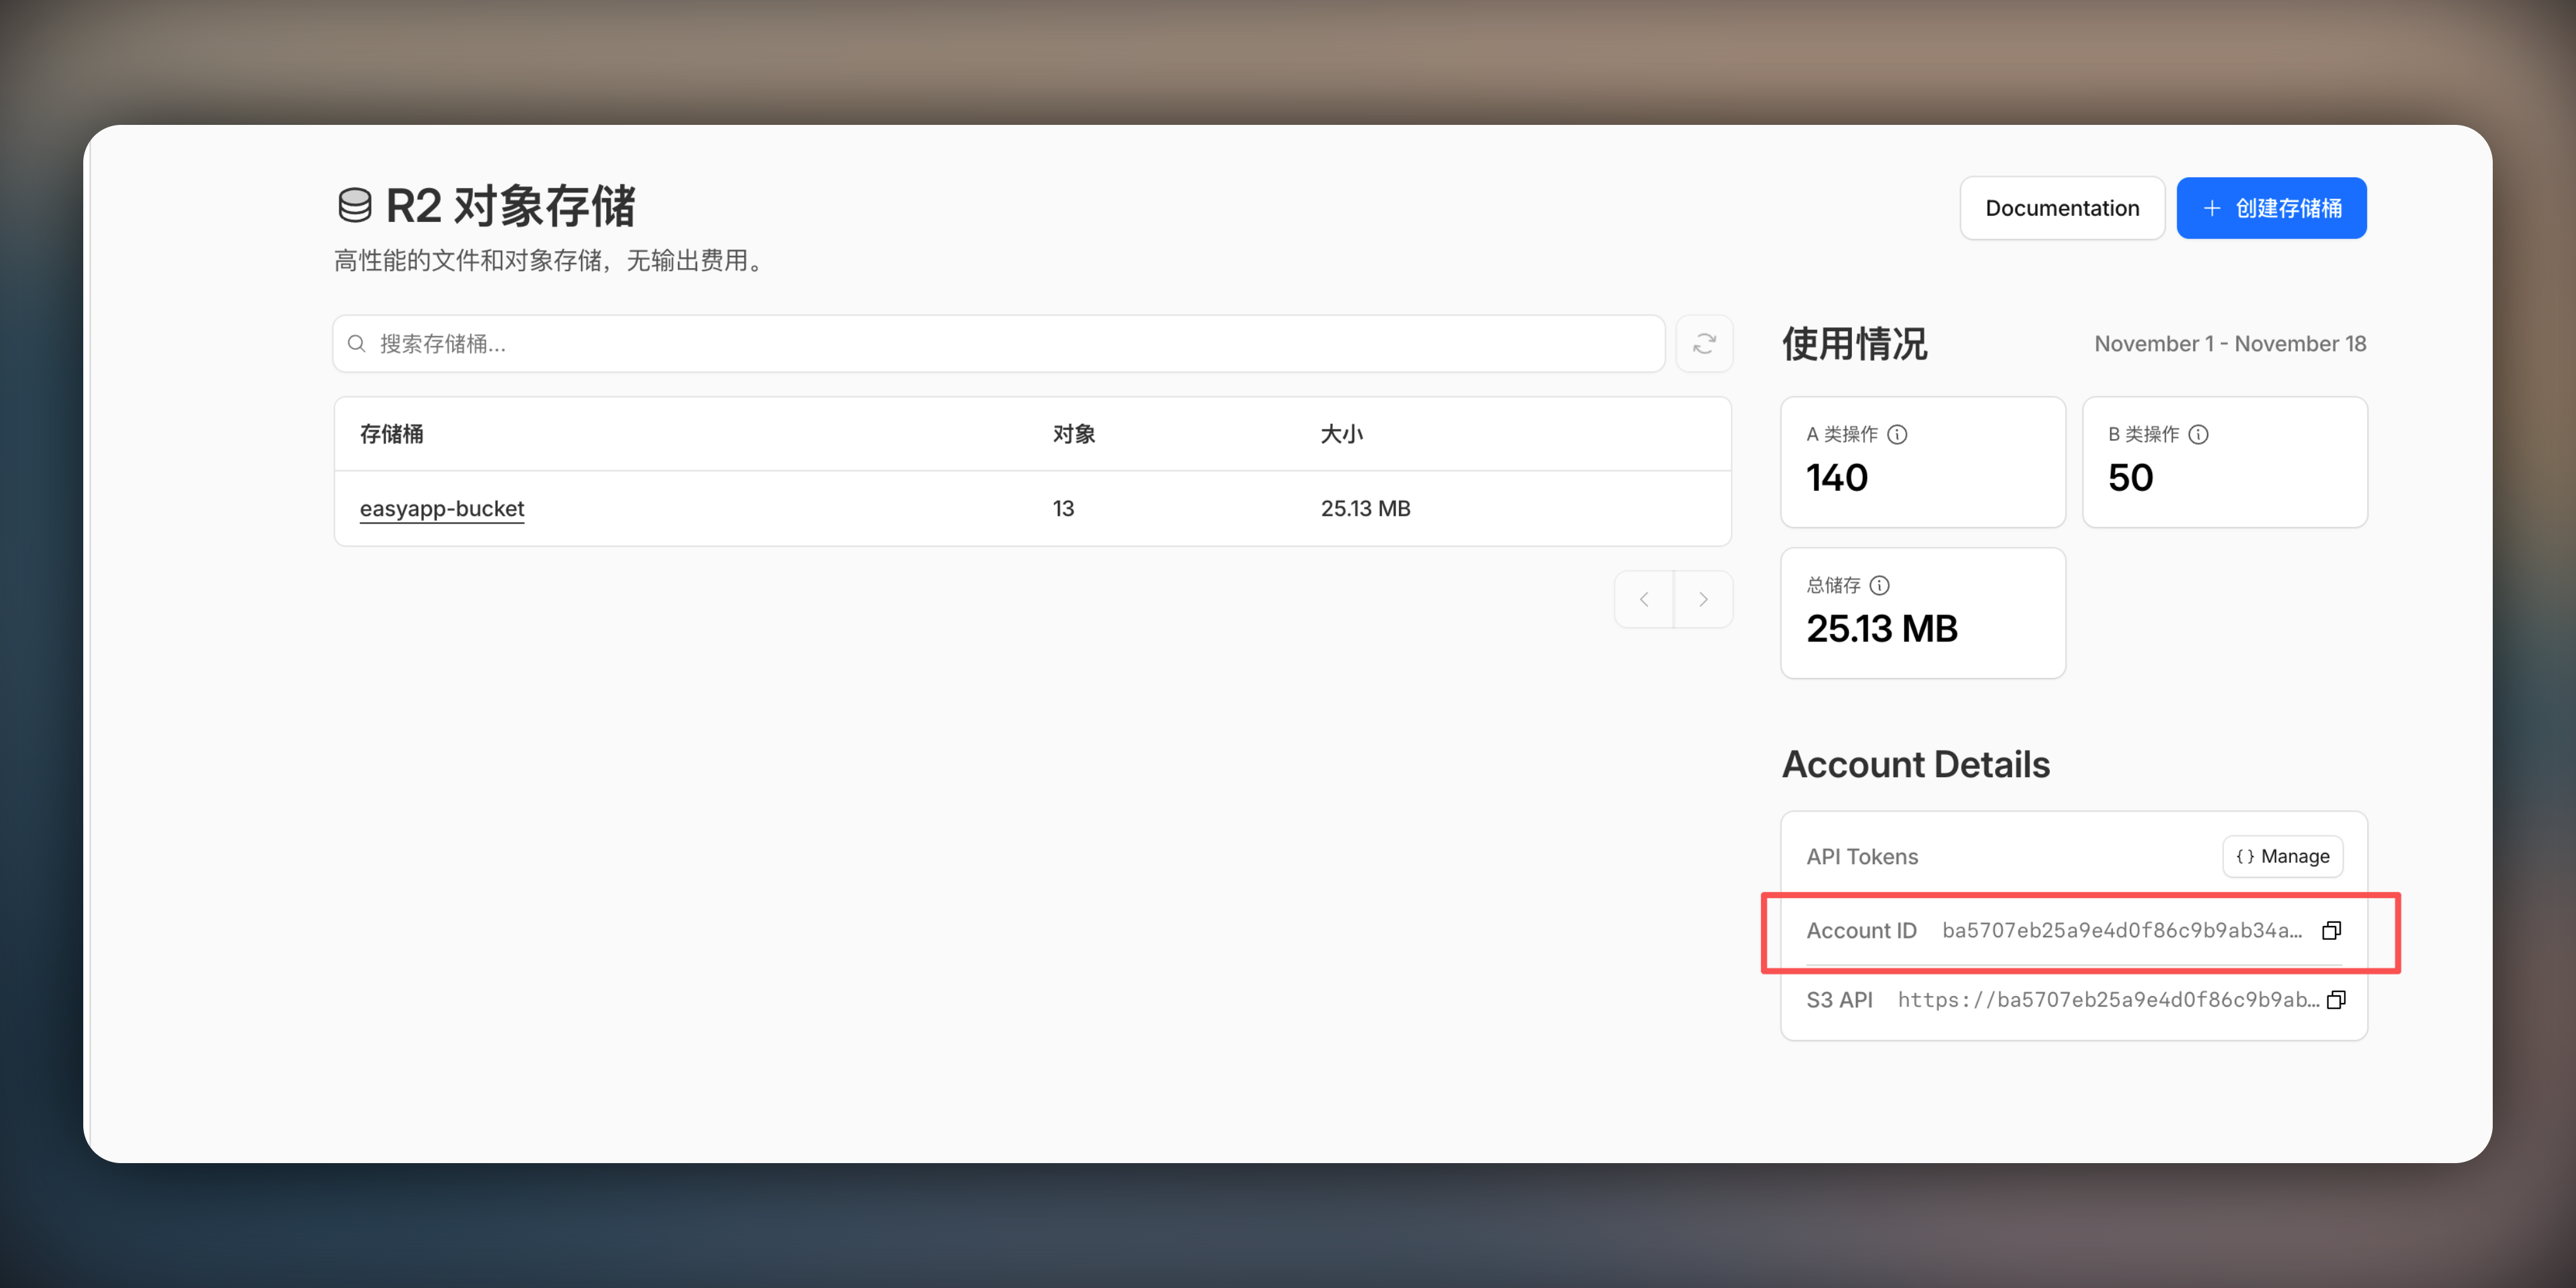Click the R2 database icon in title

tap(354, 206)
